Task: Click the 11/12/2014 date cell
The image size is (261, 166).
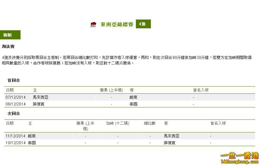Action: tap(15, 136)
